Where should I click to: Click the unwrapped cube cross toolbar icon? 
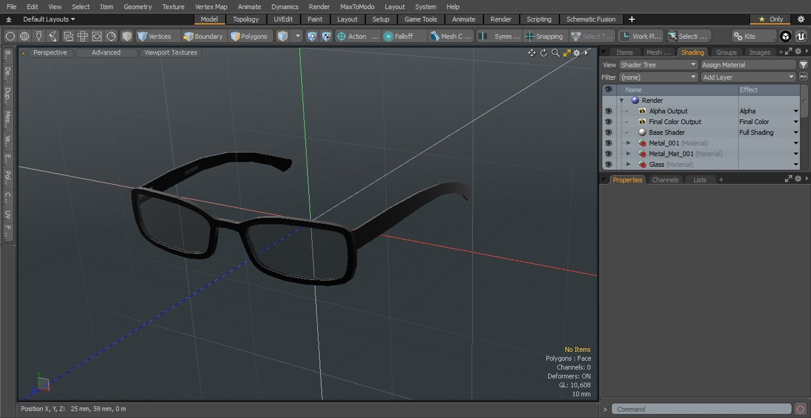pyautogui.click(x=83, y=36)
